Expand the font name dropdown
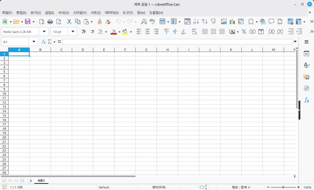 [x=44, y=32]
